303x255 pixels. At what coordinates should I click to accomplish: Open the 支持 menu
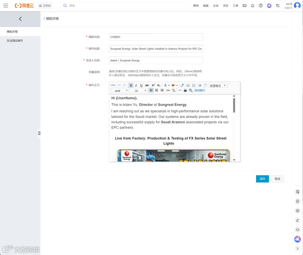tap(226, 6)
